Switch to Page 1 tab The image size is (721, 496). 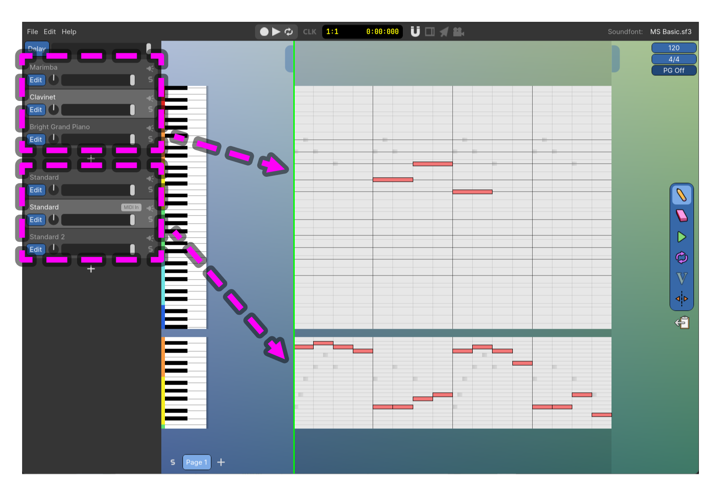(196, 462)
